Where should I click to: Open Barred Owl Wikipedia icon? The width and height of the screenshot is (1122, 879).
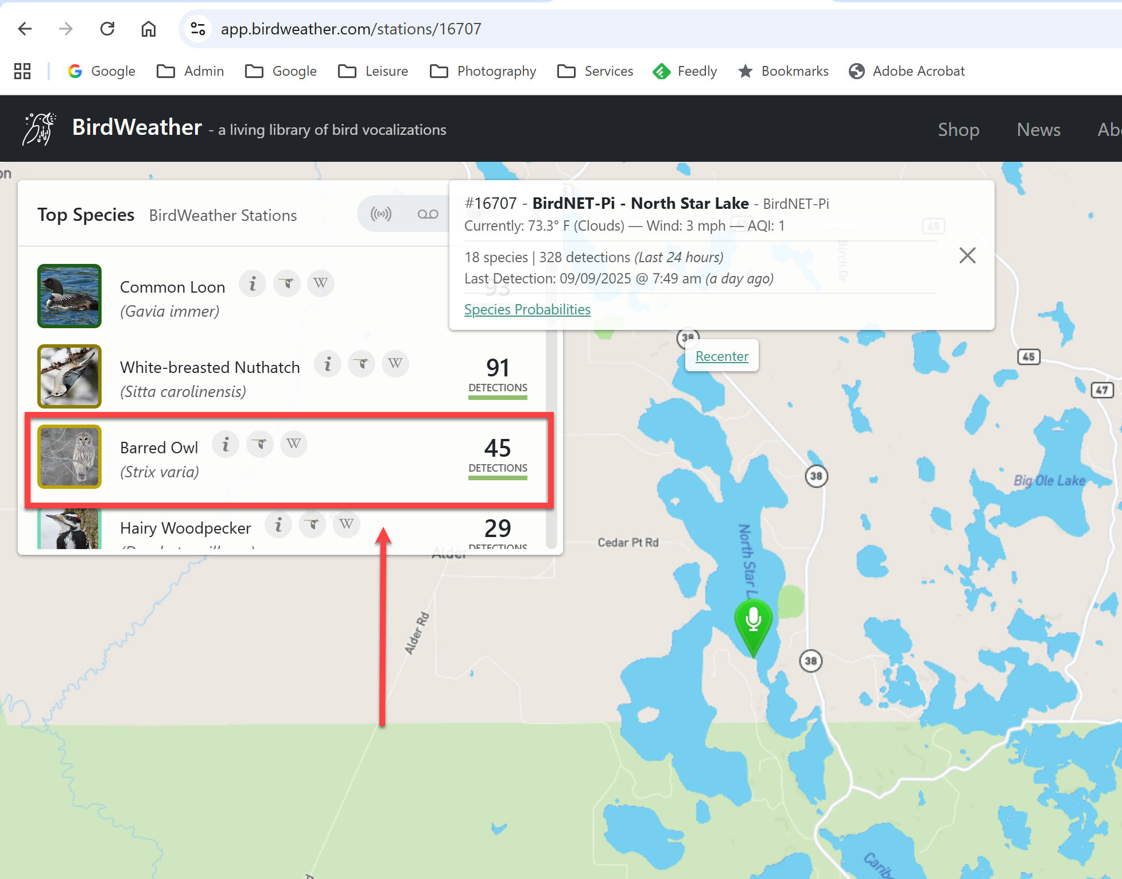[x=293, y=444]
